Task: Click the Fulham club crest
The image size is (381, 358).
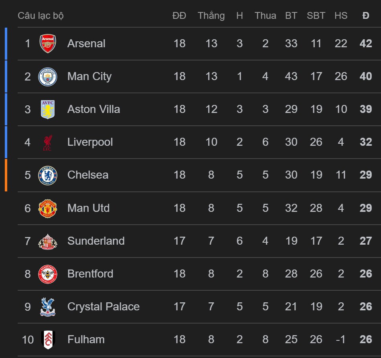Action: tap(48, 340)
